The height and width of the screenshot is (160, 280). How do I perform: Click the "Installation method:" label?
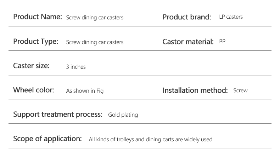[195, 91]
